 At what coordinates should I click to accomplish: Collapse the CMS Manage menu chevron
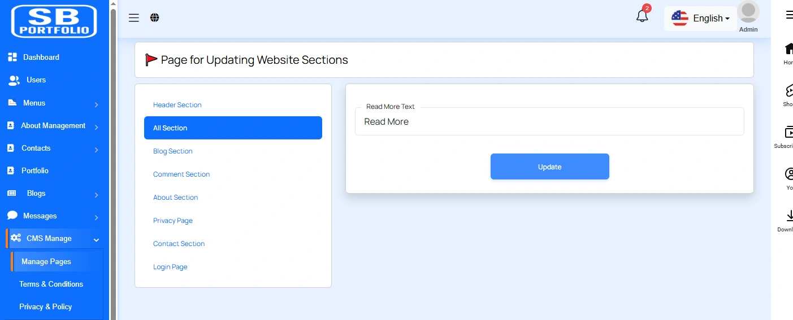click(x=96, y=240)
